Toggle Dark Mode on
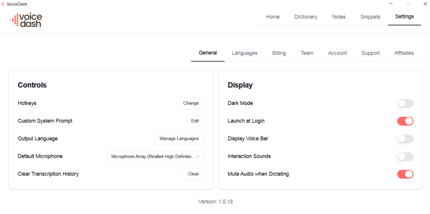 click(405, 104)
